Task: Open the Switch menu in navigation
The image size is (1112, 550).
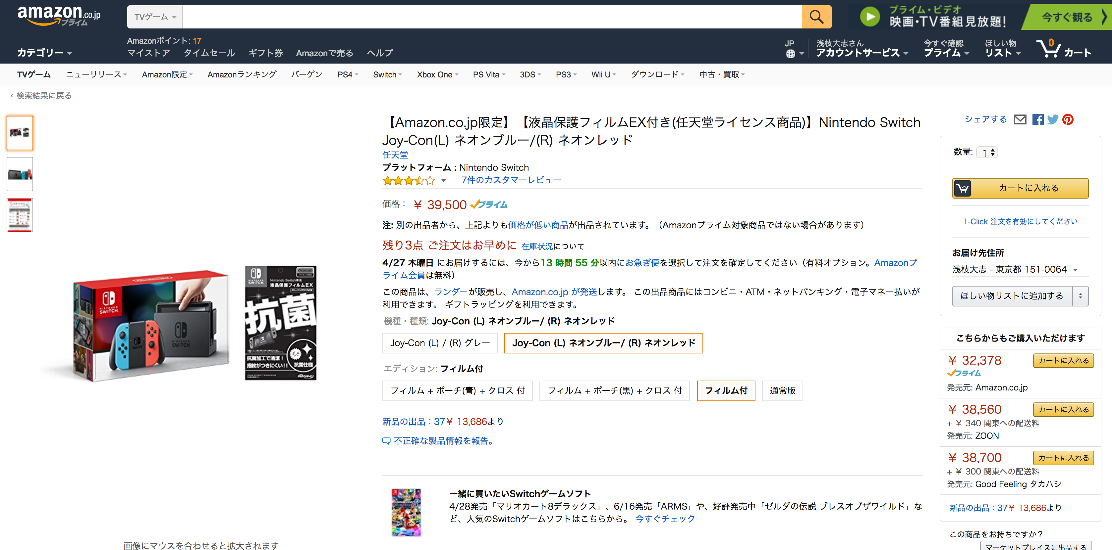Action: click(x=387, y=74)
